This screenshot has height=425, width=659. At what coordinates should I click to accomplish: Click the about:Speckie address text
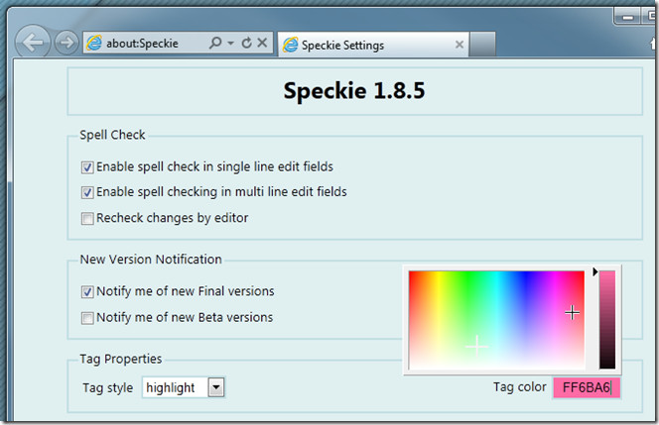pyautogui.click(x=142, y=44)
